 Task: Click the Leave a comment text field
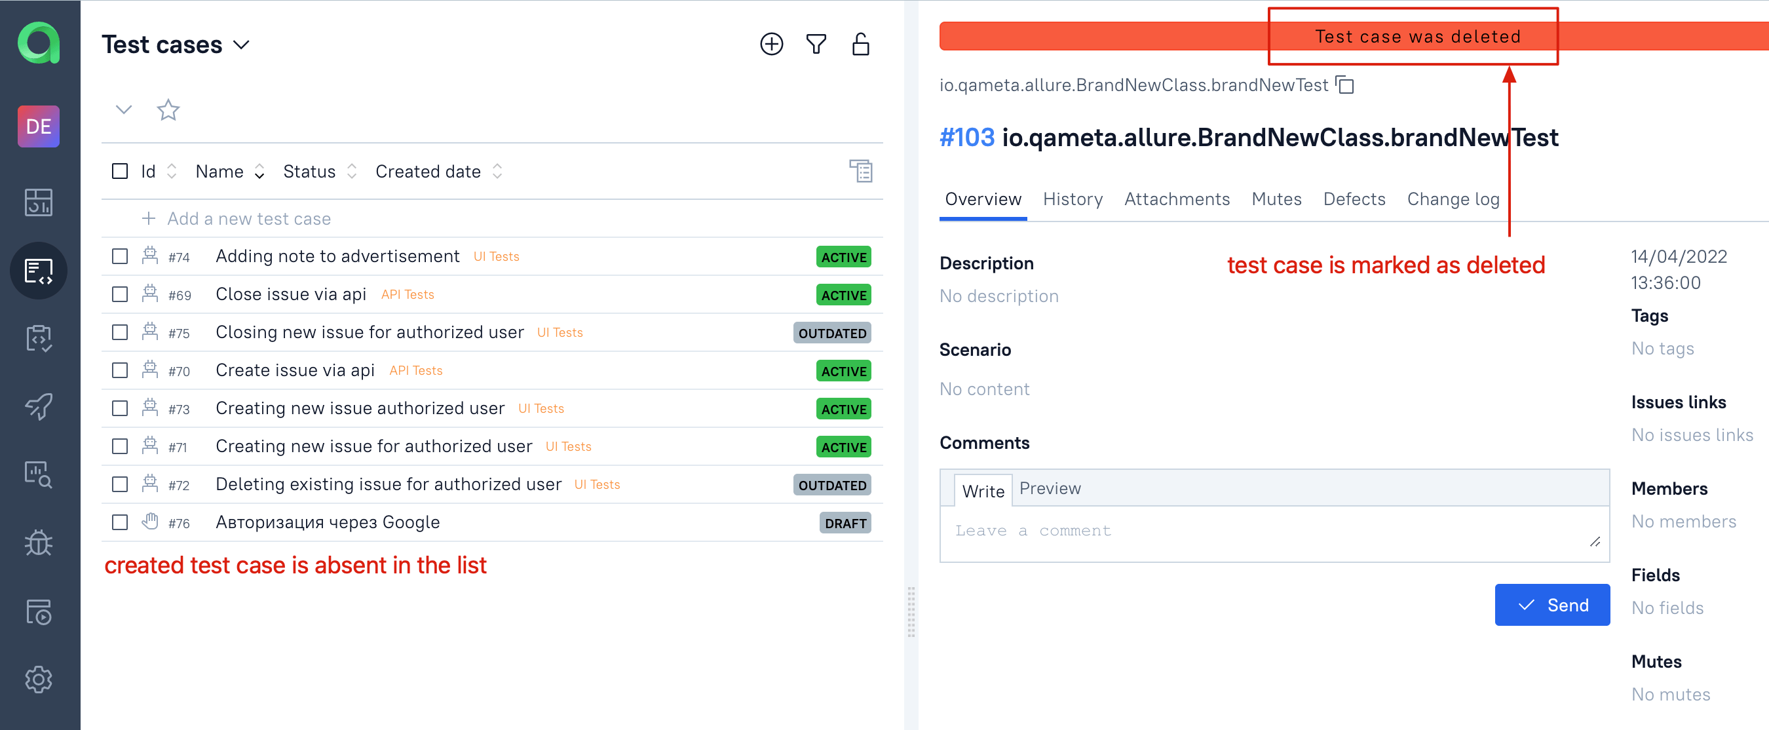1274,533
